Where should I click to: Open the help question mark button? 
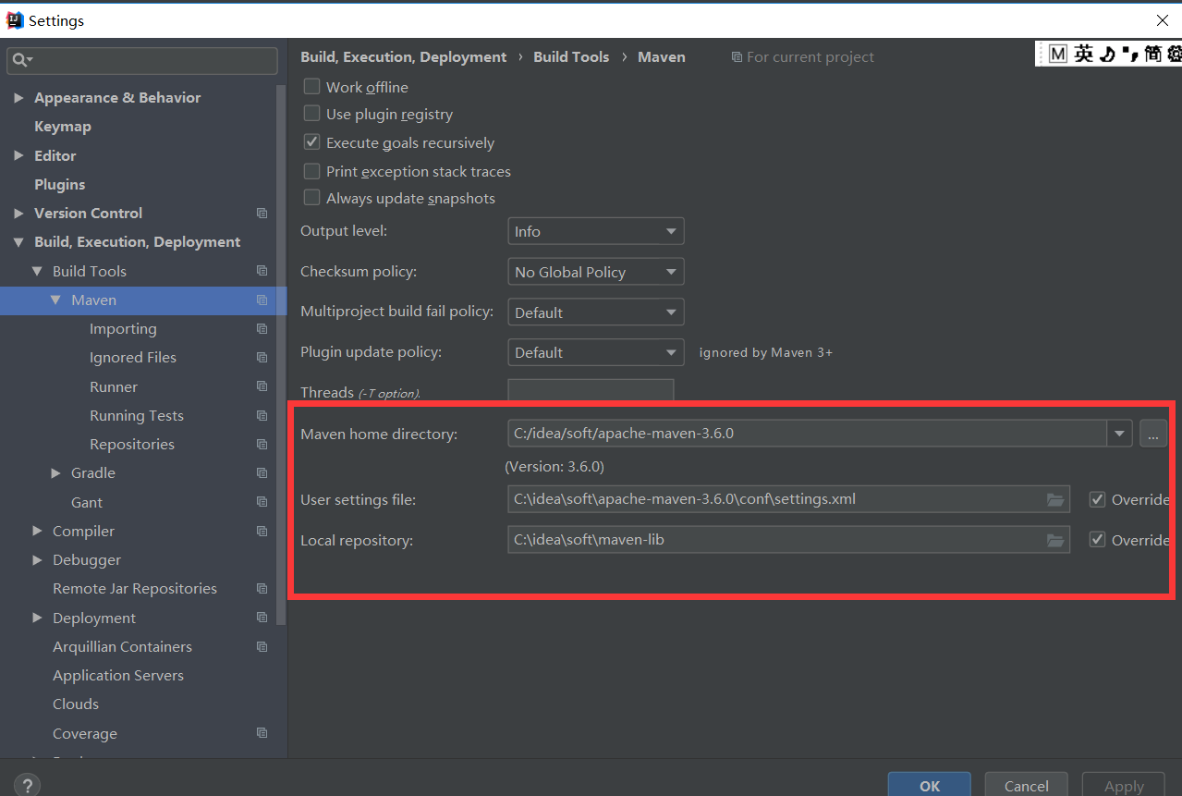[27, 787]
